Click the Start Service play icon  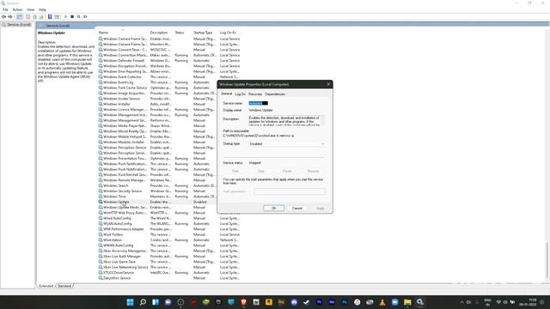[x=65, y=16]
